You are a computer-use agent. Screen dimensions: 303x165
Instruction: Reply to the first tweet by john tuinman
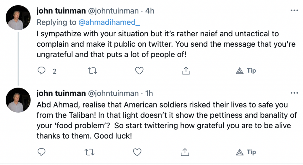click(42, 71)
